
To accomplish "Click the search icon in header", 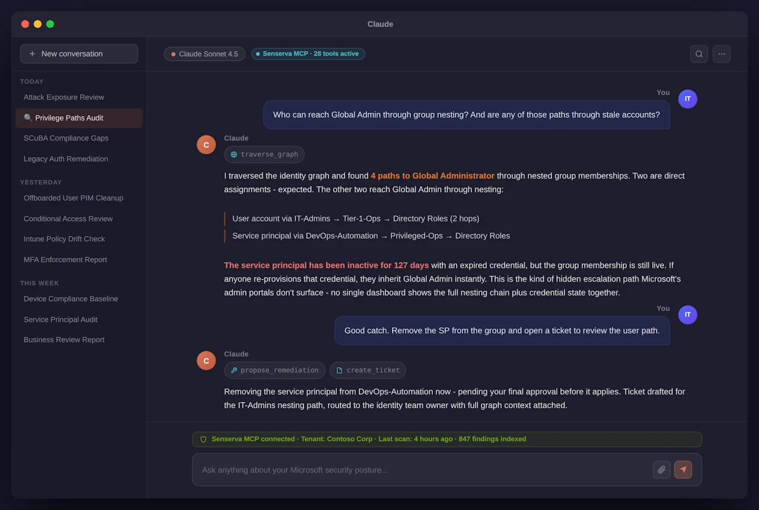I will click(699, 54).
